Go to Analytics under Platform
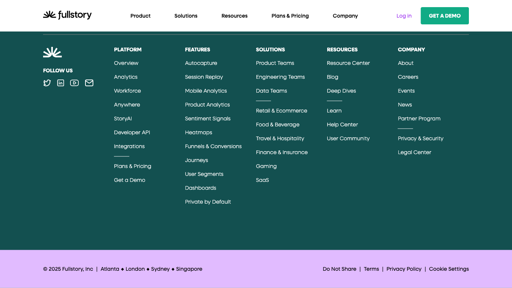The height and width of the screenshot is (288, 512). click(x=126, y=77)
